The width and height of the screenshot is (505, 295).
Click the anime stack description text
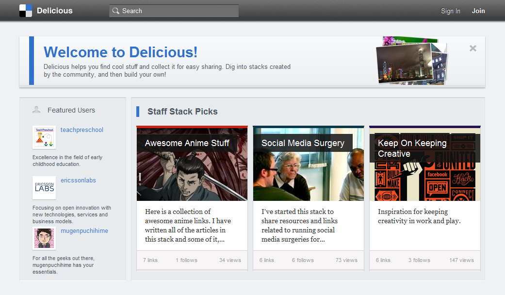pos(188,226)
